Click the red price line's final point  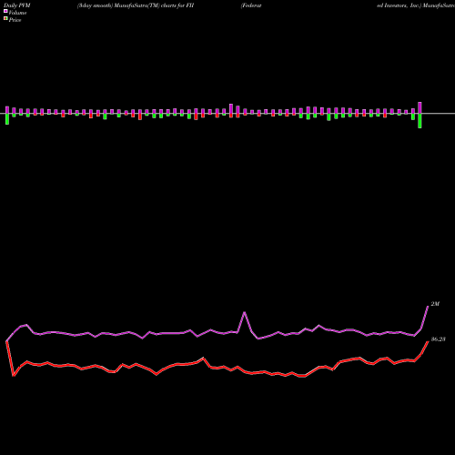(428, 342)
